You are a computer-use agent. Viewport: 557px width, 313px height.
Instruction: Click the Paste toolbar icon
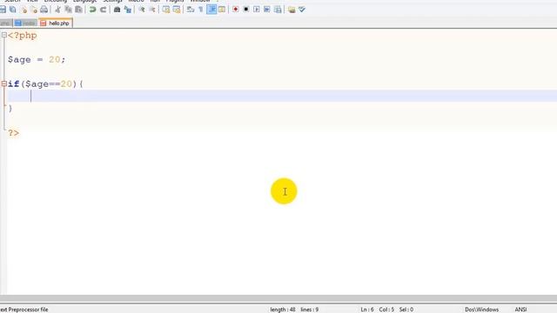(78, 10)
